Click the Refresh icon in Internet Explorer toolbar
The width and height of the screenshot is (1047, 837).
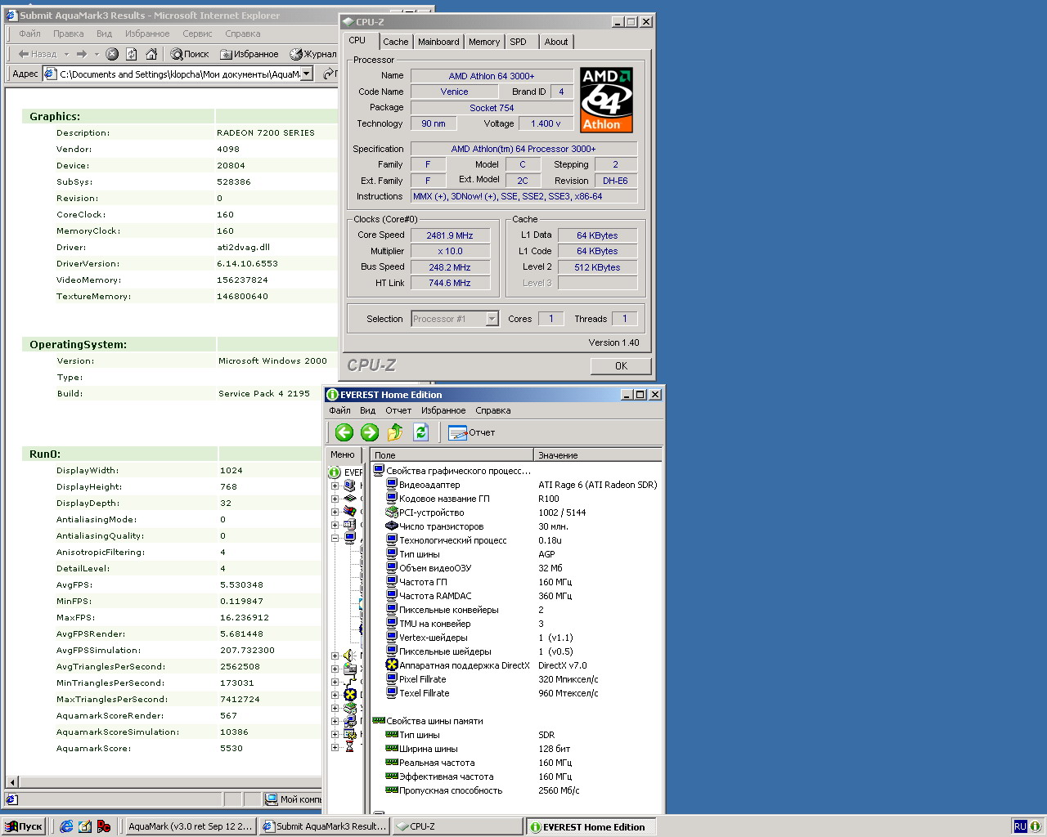(x=132, y=54)
